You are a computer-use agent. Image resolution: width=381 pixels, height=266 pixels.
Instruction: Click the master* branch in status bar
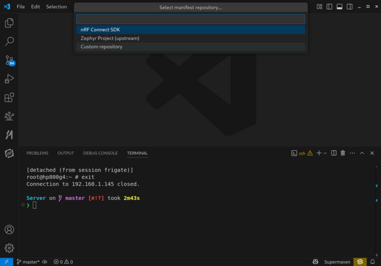[x=28, y=262]
